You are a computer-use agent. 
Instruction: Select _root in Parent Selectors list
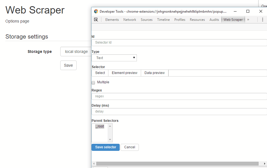tap(100, 126)
